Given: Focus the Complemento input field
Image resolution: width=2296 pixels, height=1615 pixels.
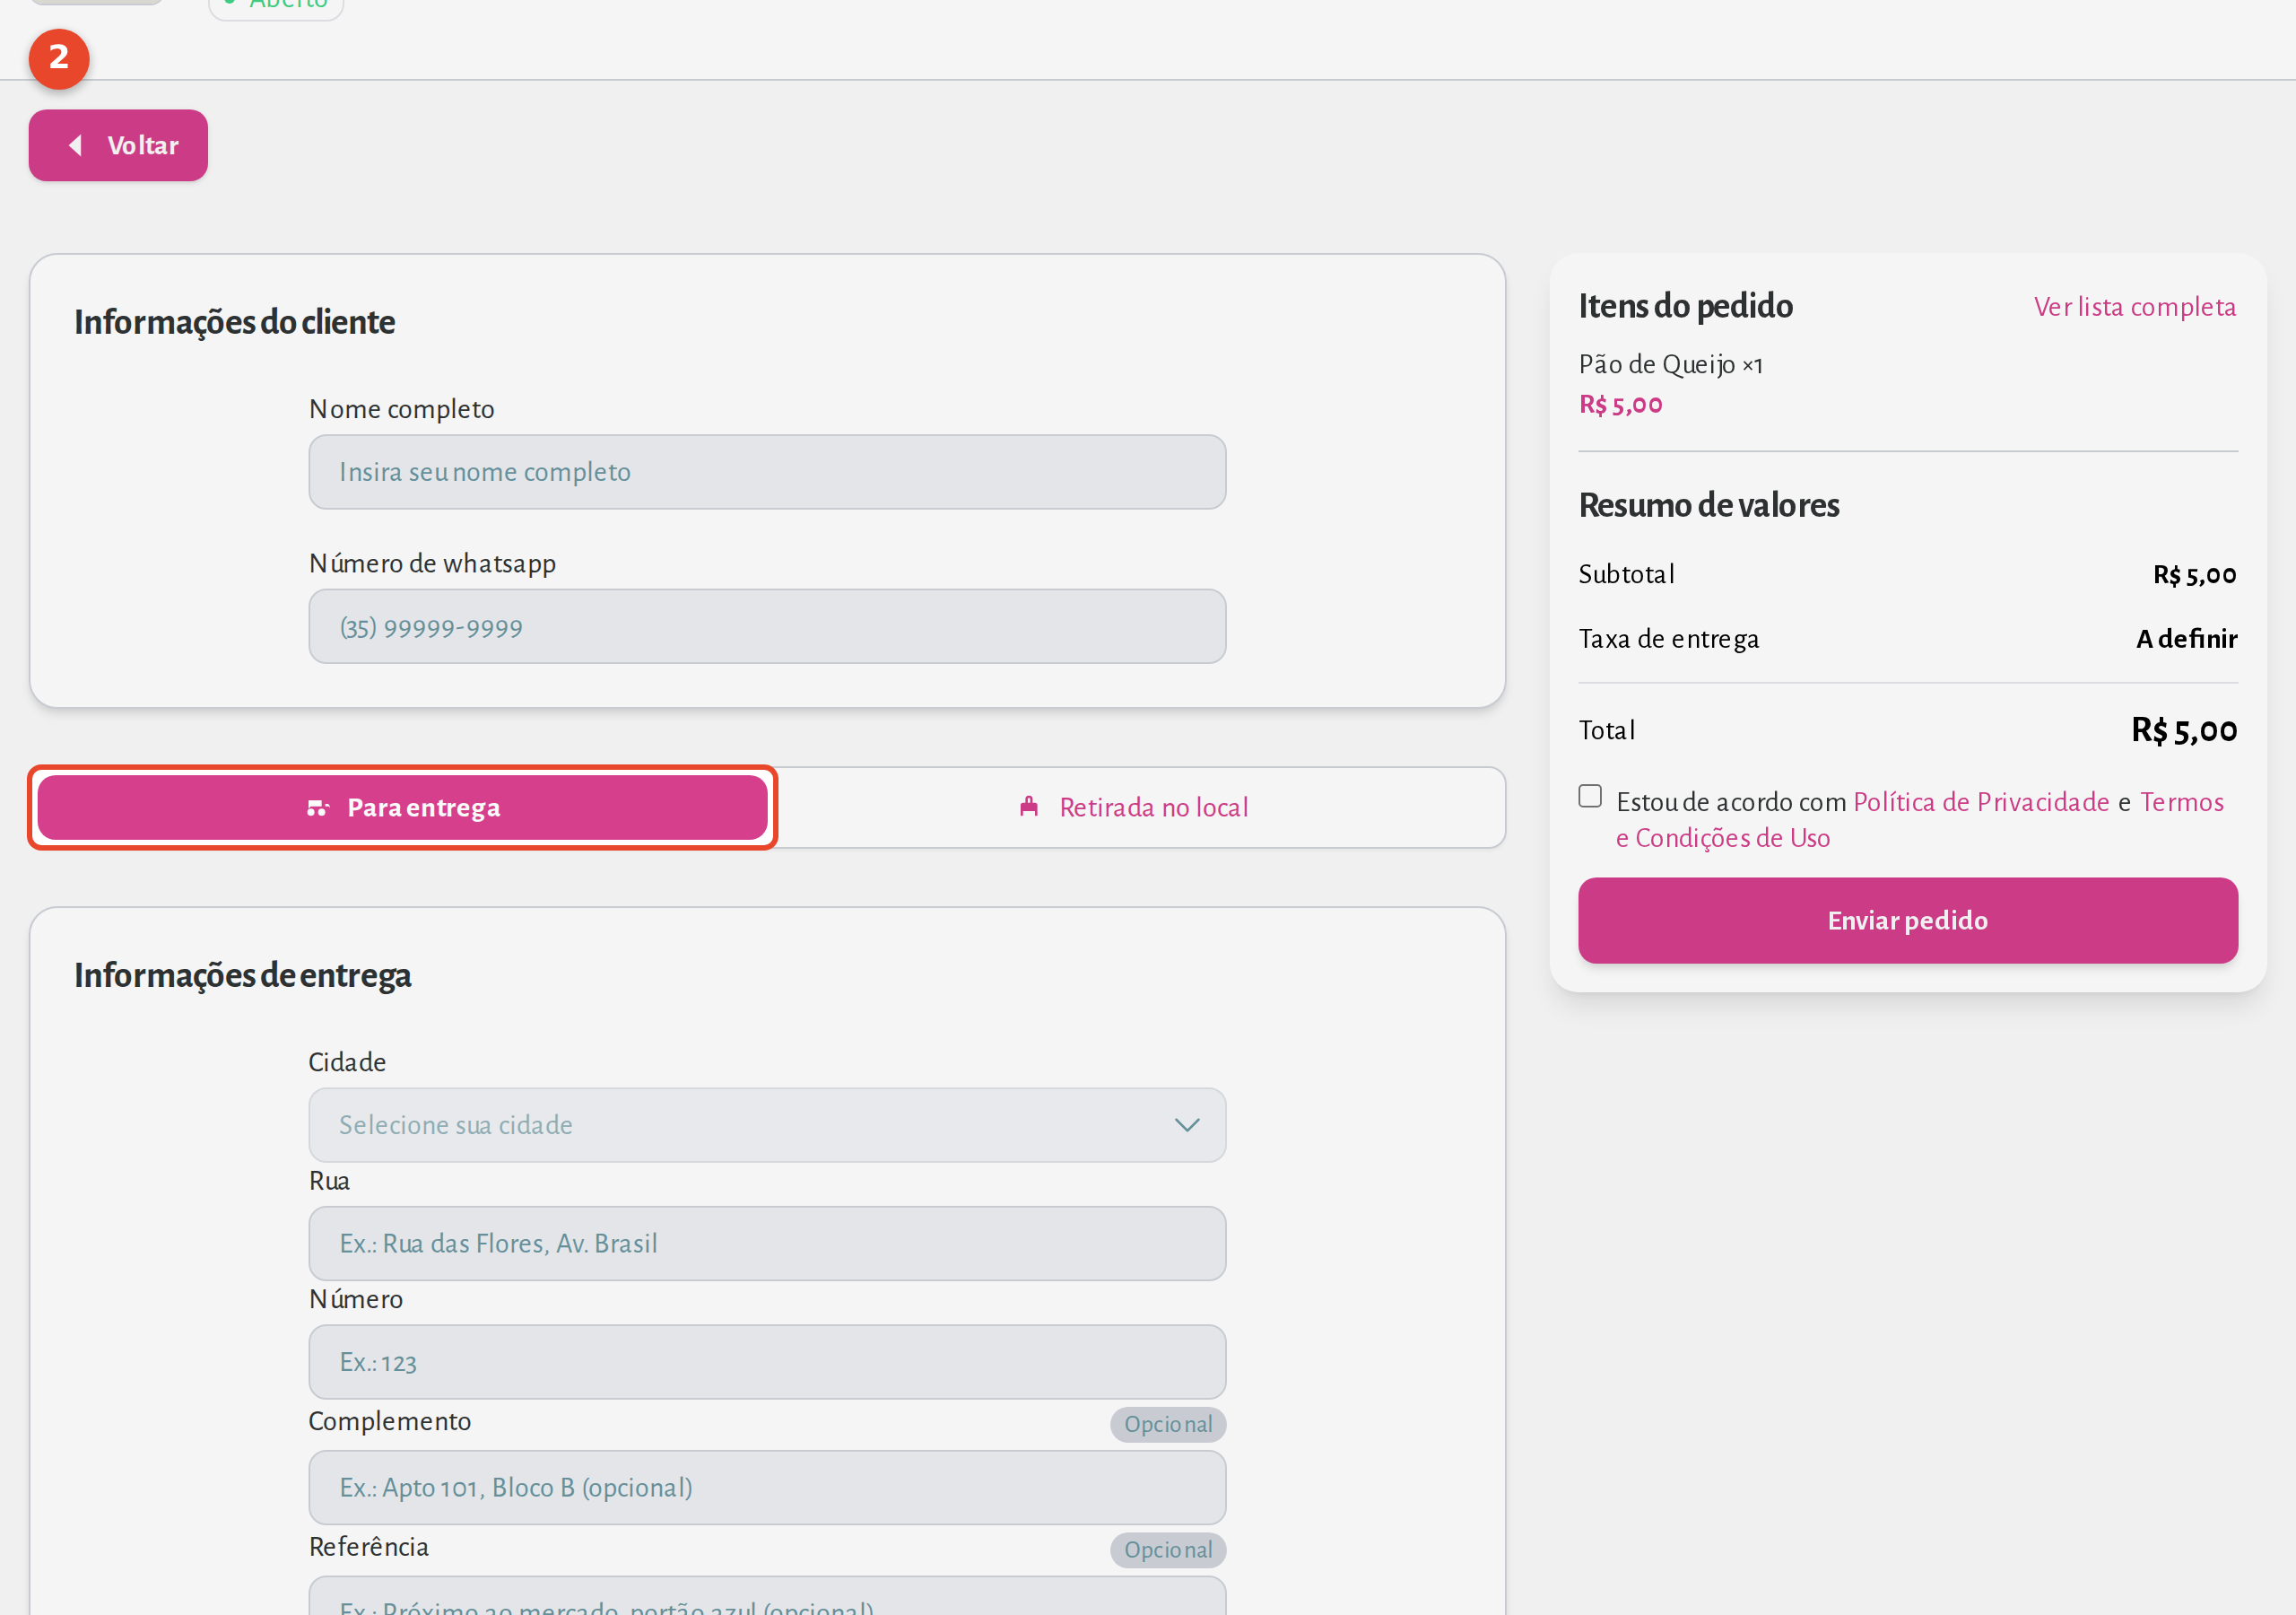Looking at the screenshot, I should coord(767,1488).
